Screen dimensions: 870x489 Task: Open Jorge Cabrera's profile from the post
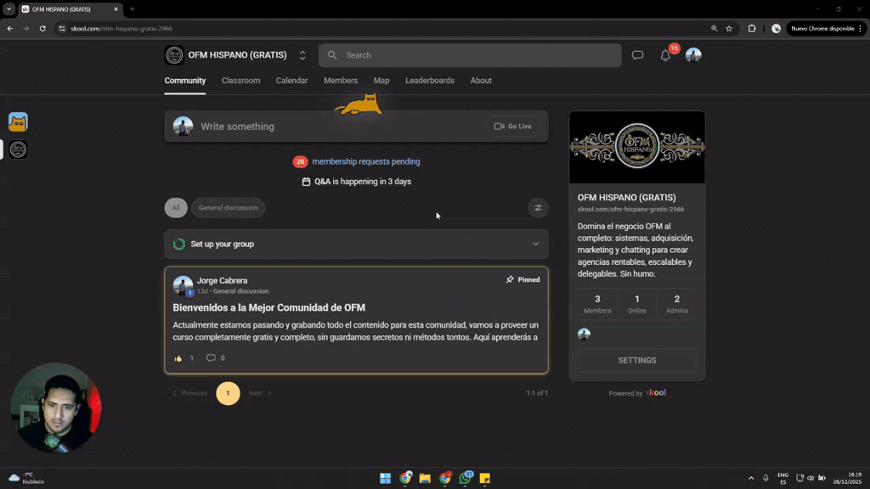click(222, 280)
